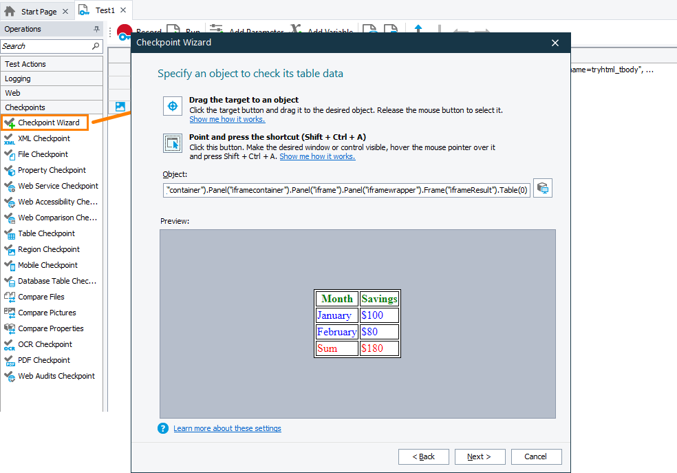The image size is (677, 473).
Task: Click the Object path input field
Action: click(x=347, y=189)
